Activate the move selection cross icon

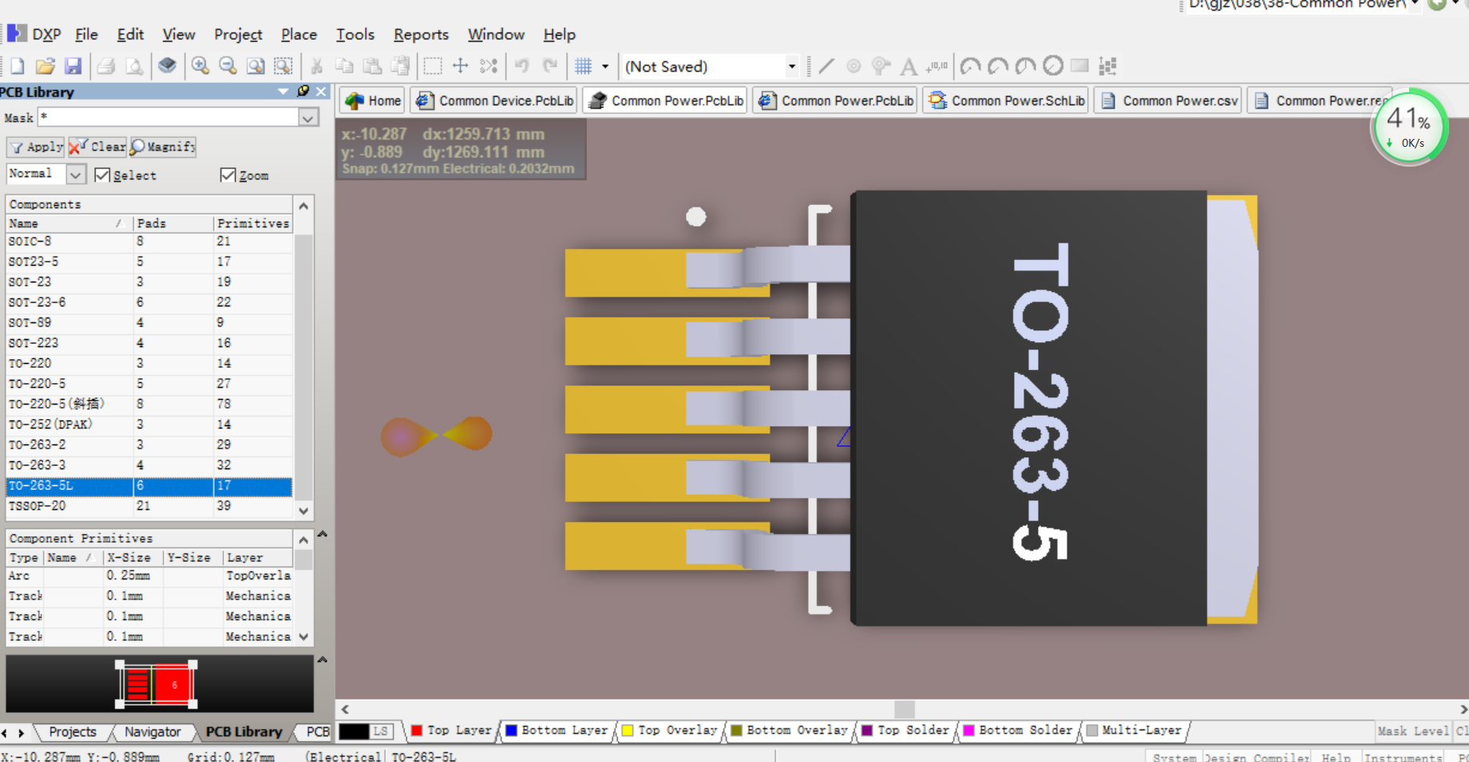pos(461,66)
